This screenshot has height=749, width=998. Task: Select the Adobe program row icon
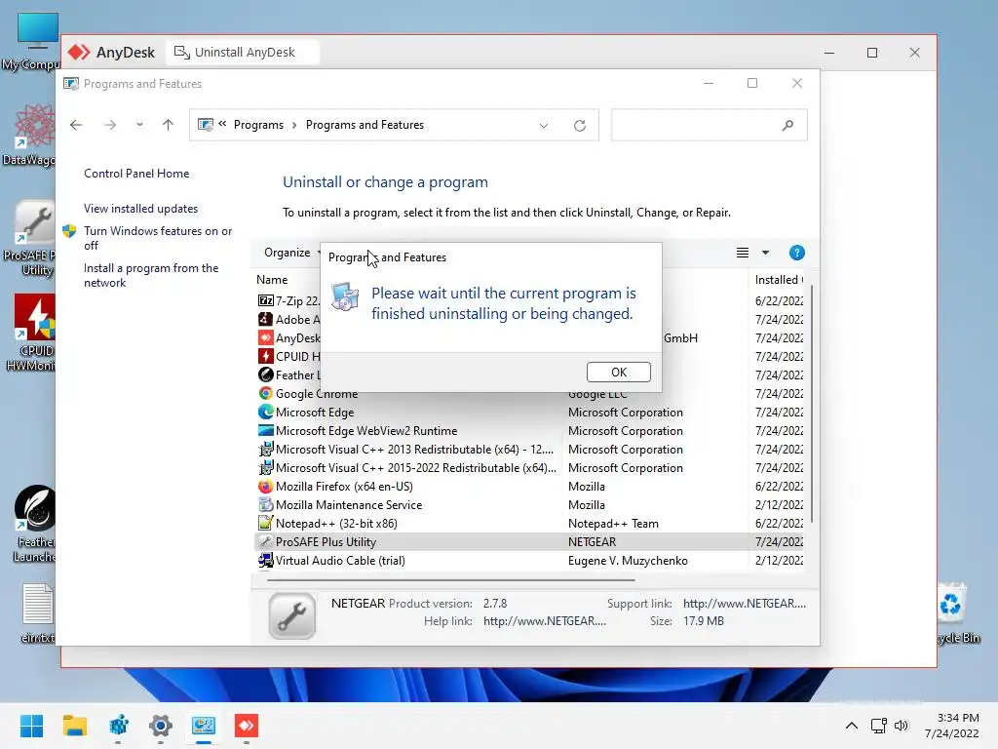point(265,319)
